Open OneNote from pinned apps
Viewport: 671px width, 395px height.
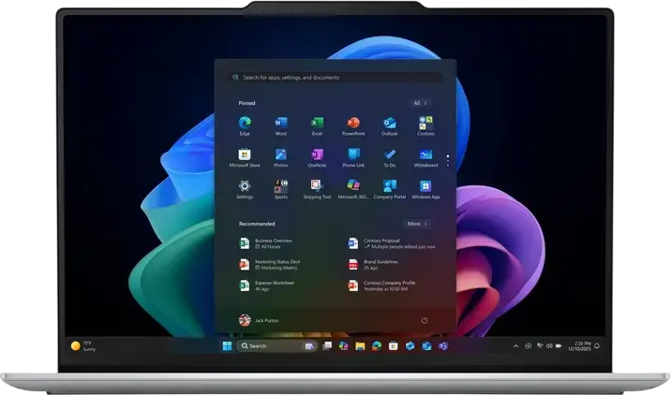[x=317, y=157]
